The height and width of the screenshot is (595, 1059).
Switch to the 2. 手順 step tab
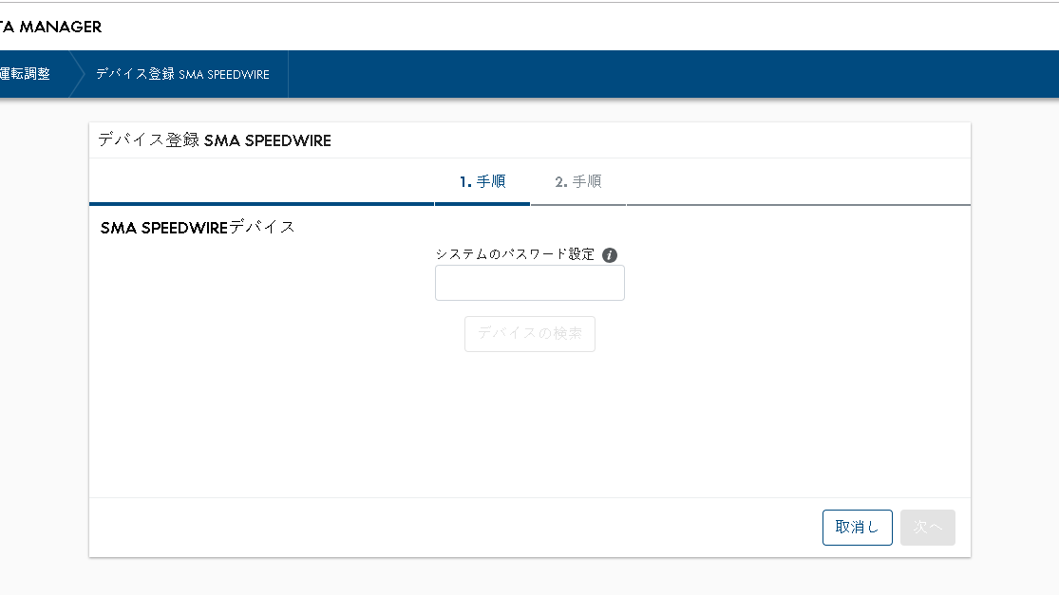578,181
